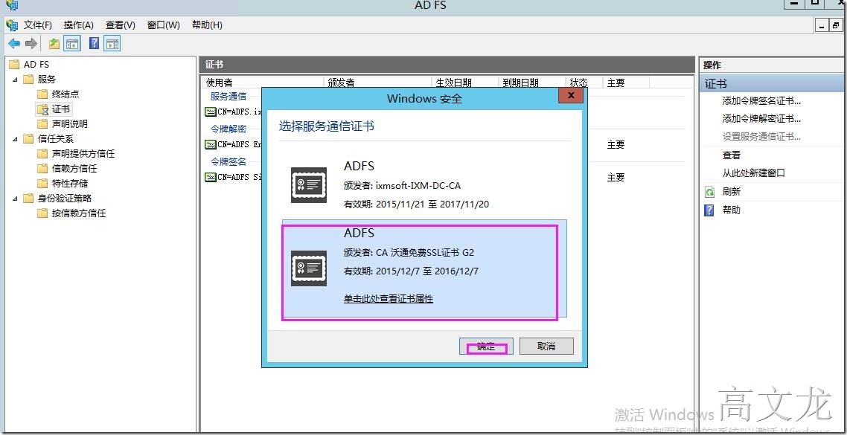This screenshot has height=435, width=847.
Task: Confirm selection with the 确定 button
Action: (x=486, y=347)
